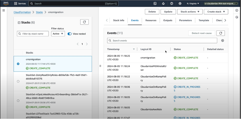Open the notifications bell
Screen dimensions: 241x119
click(x=163, y=4)
